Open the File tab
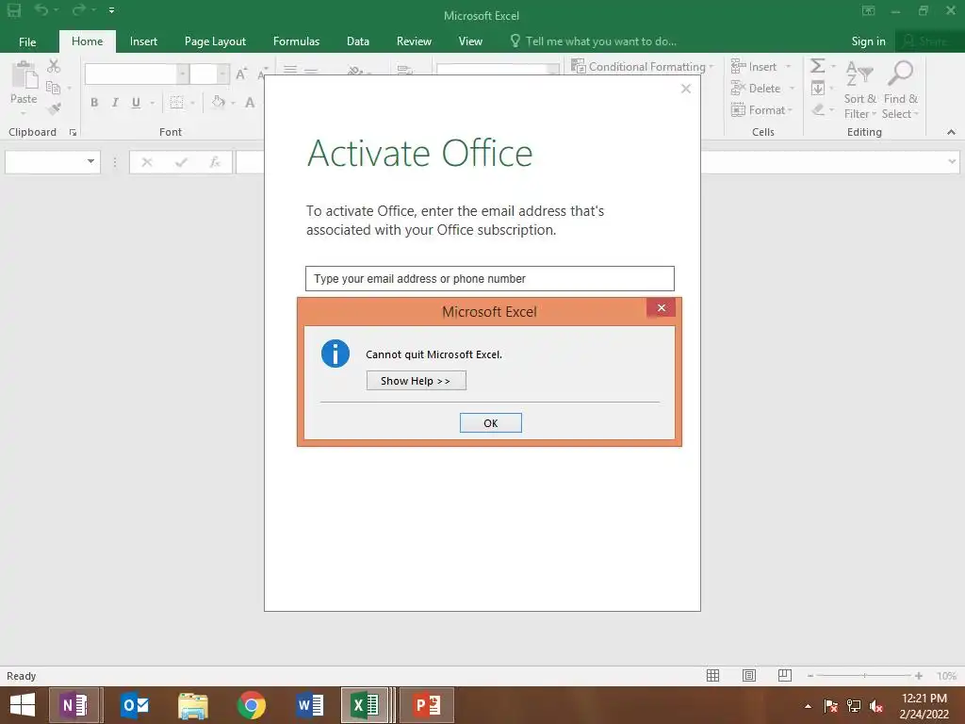This screenshot has height=724, width=965. pyautogui.click(x=27, y=41)
